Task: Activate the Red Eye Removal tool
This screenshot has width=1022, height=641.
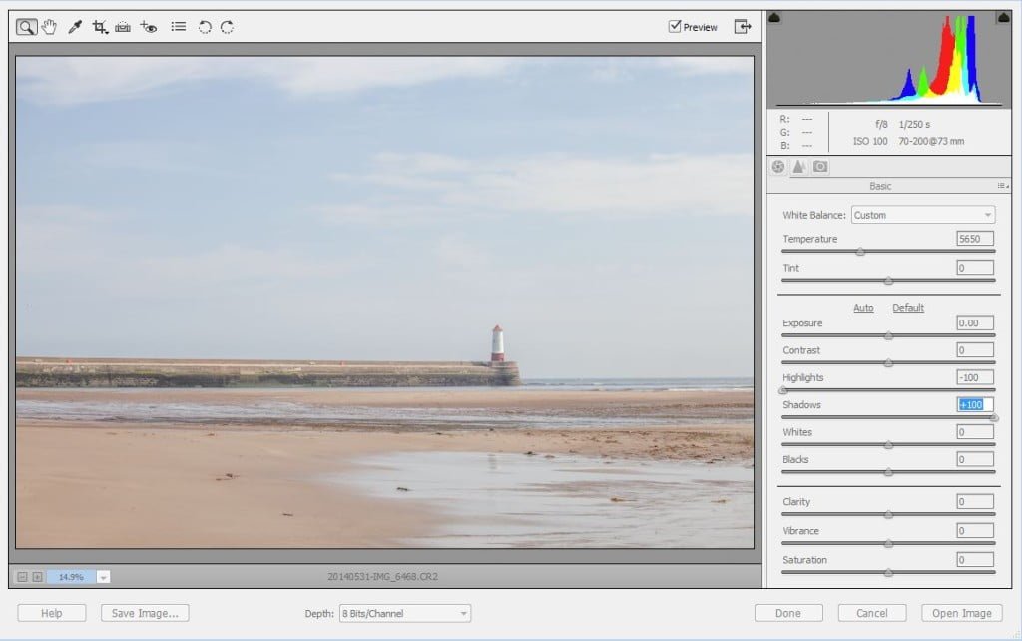Action: click(x=149, y=27)
